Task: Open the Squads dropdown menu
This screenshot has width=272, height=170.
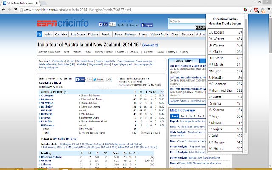Action: [x=122, y=52]
